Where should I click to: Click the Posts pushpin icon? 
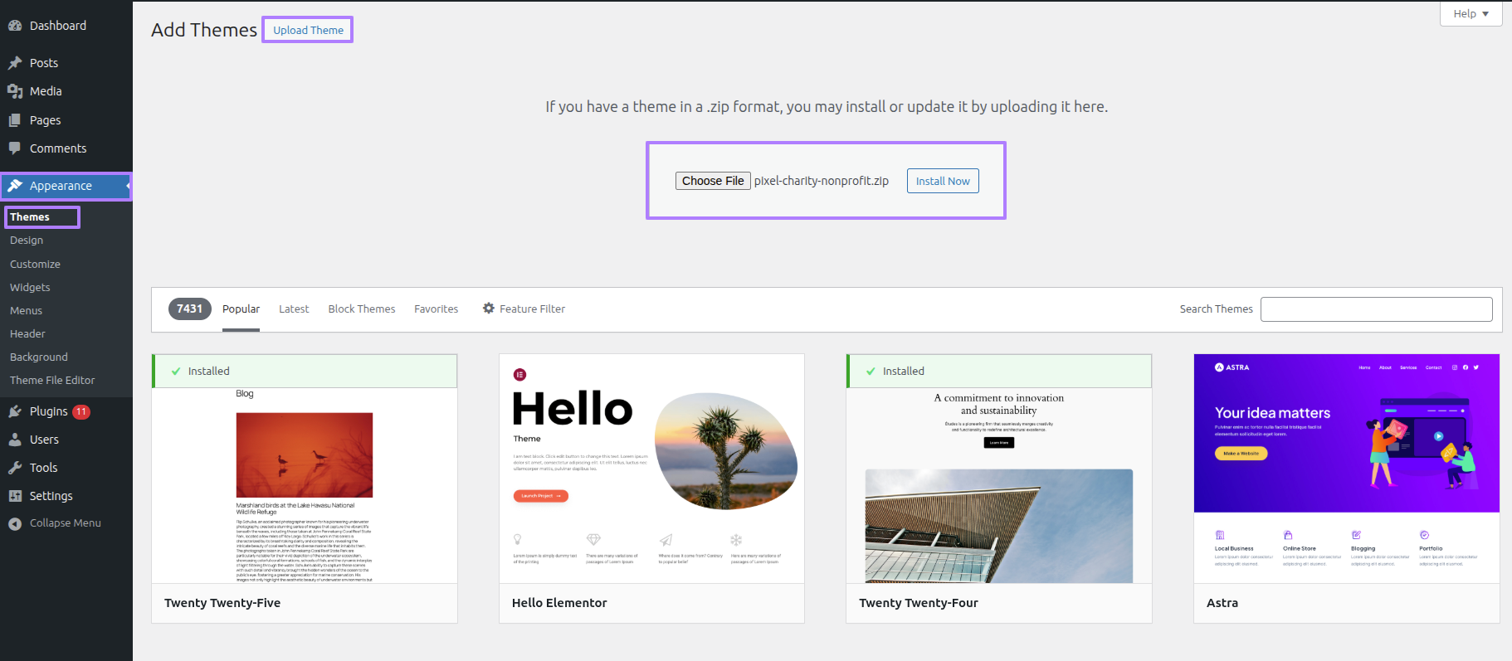click(x=15, y=63)
